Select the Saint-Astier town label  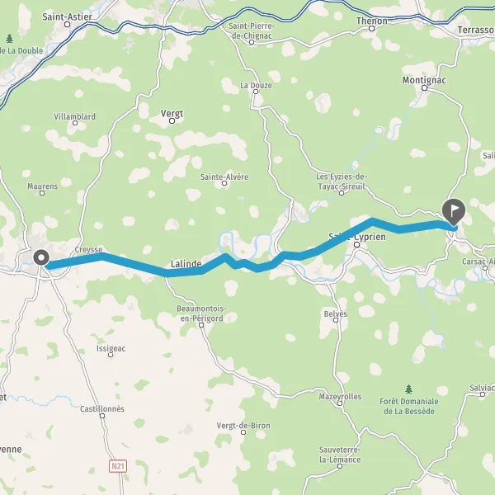coord(68,16)
